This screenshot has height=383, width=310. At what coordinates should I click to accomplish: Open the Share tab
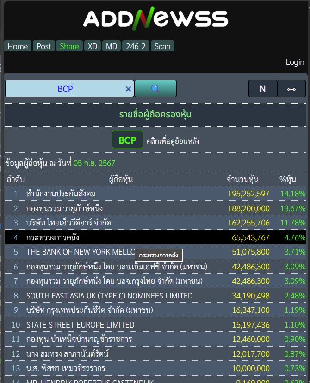pos(69,46)
